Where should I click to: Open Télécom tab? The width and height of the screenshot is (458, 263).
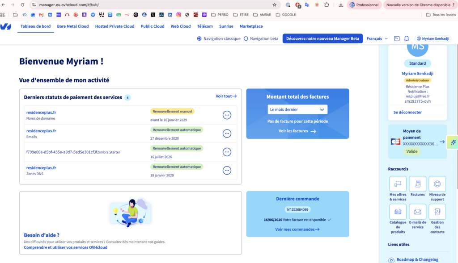[205, 26]
